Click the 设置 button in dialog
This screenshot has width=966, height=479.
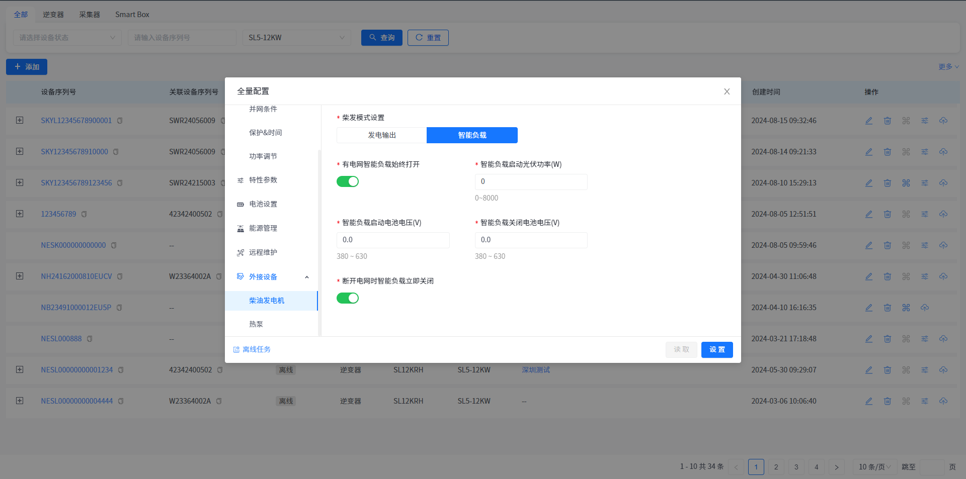[716, 349]
